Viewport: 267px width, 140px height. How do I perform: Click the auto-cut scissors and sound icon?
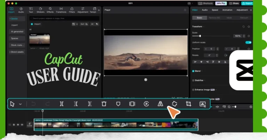pyautogui.click(x=202, y=104)
